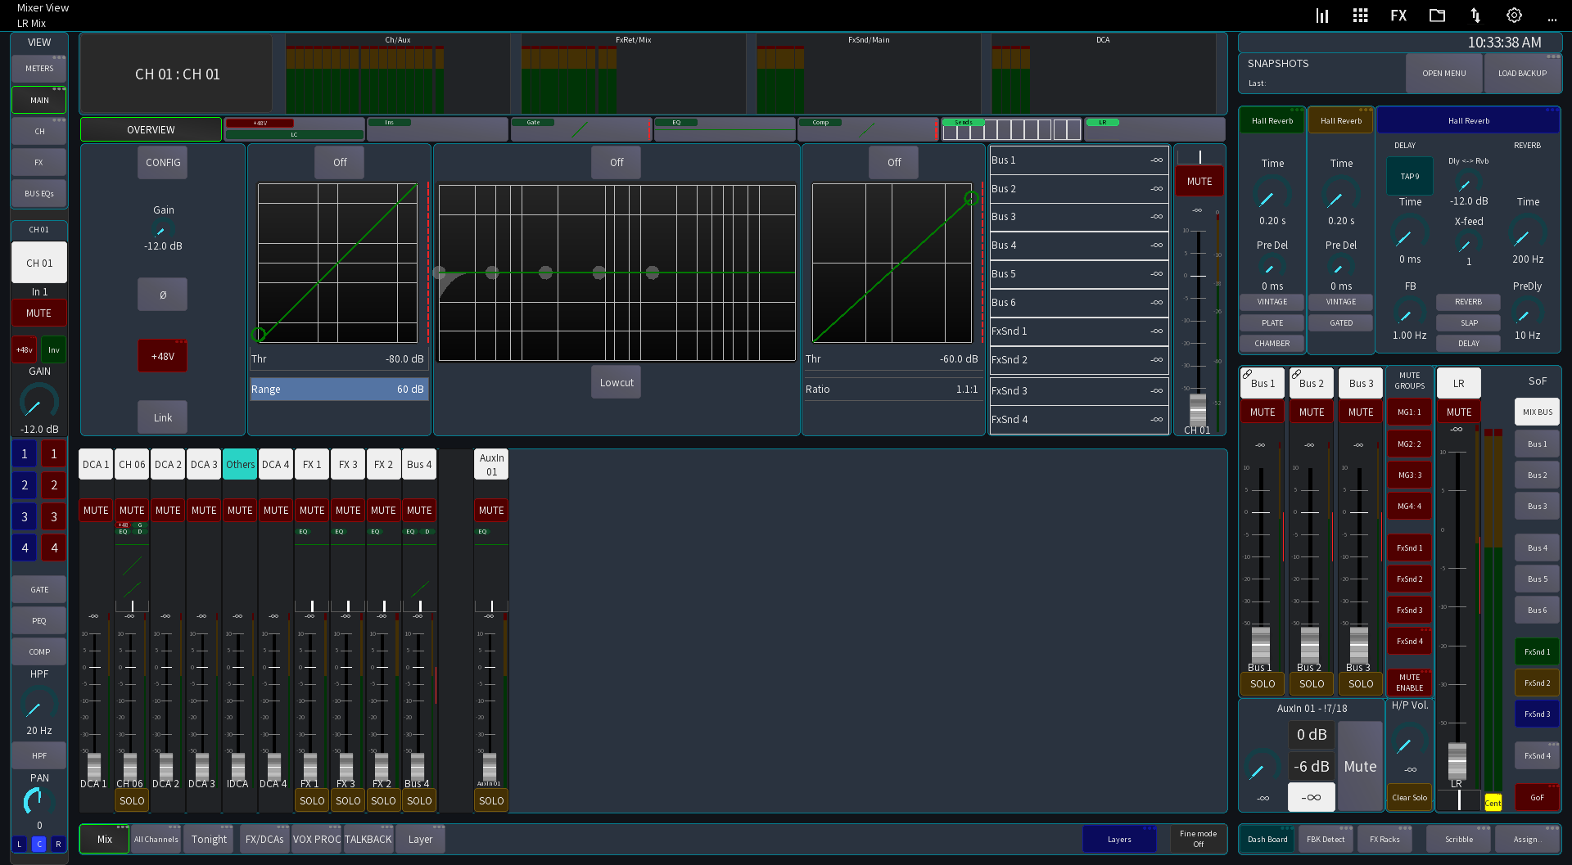1572x865 pixels.
Task: Click the grid app launcher icon
Action: 1360,15
